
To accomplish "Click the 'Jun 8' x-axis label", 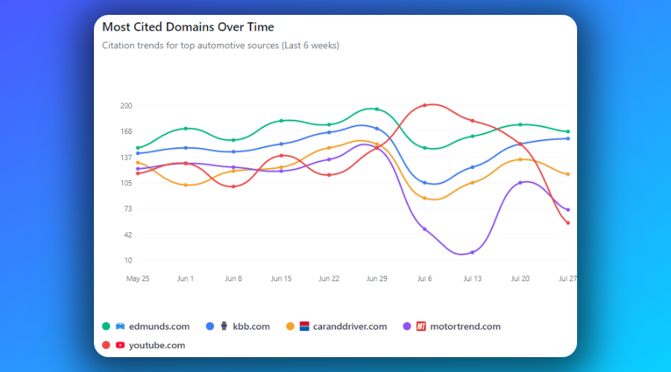I will pyautogui.click(x=233, y=278).
